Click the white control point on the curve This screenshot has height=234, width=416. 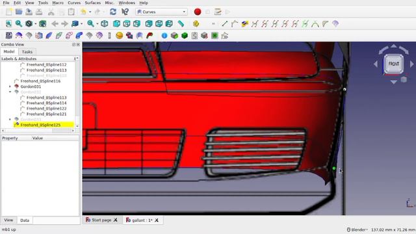(344, 90)
